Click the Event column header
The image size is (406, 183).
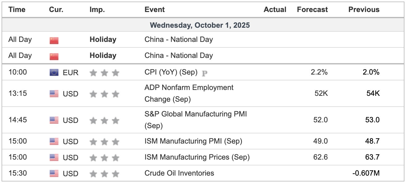pyautogui.click(x=154, y=10)
